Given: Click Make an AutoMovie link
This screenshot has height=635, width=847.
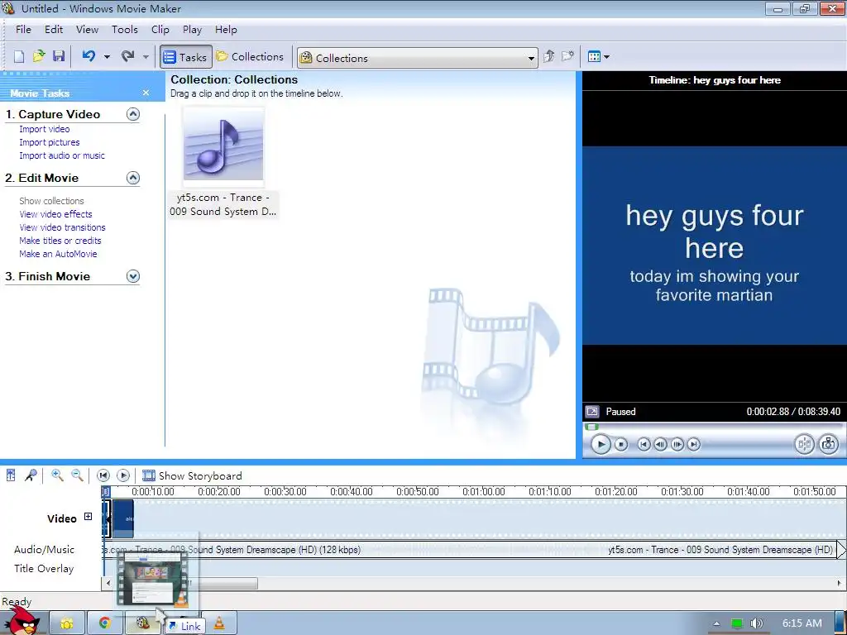Looking at the screenshot, I should click(58, 254).
